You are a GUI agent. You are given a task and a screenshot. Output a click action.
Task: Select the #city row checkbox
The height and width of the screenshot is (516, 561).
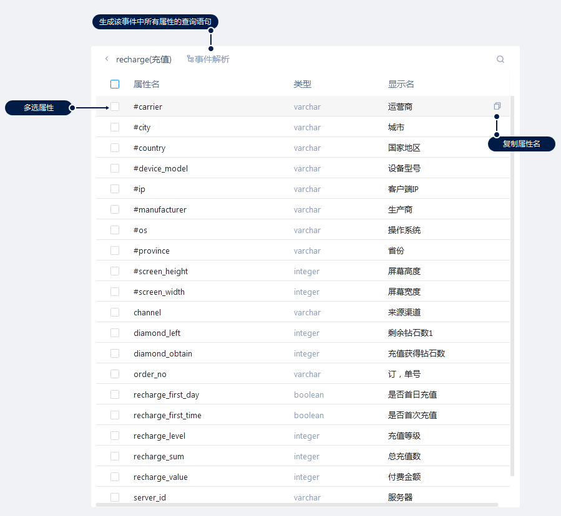coord(115,127)
